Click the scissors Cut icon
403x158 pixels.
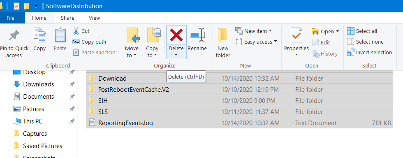point(76,31)
